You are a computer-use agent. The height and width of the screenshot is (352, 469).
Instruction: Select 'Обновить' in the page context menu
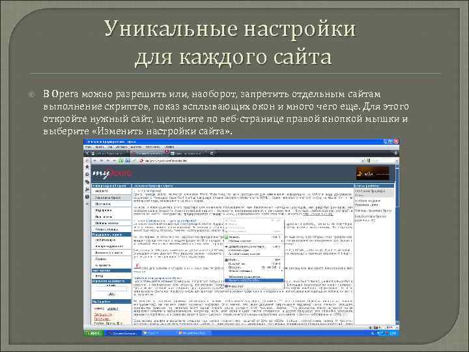click(253, 237)
